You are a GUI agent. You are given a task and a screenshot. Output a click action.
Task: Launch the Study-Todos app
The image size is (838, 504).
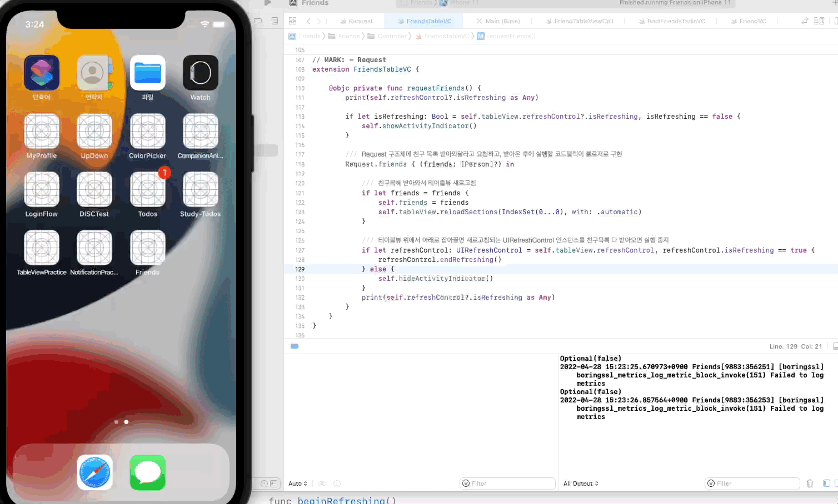200,189
